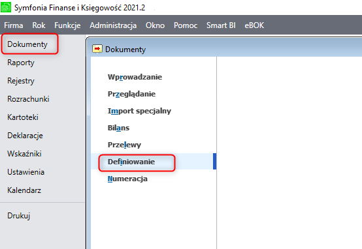Select the Bilans option

click(x=118, y=128)
